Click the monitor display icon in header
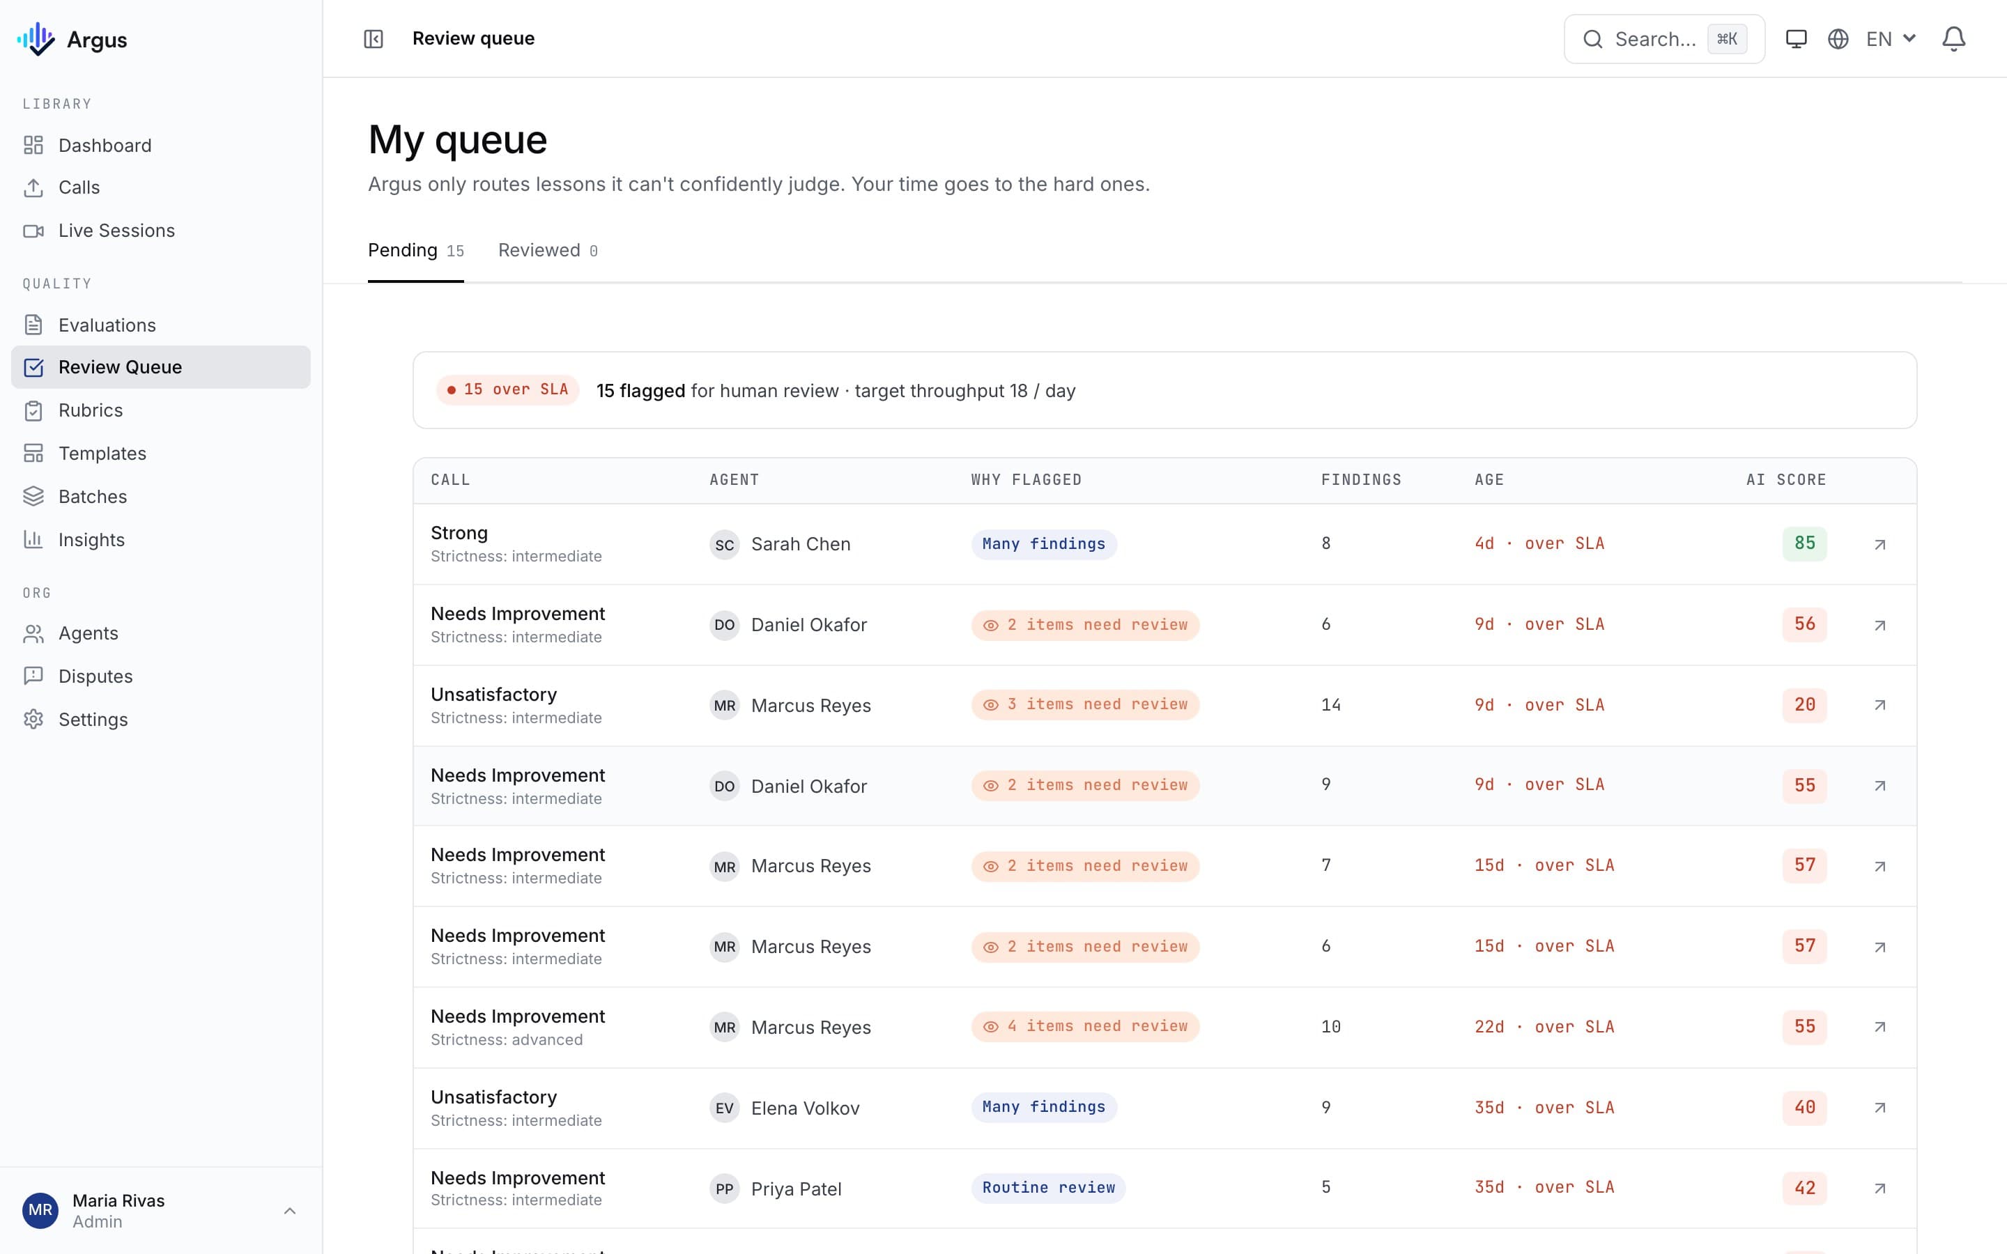Screen dimensions: 2007x1254 [x=1796, y=39]
